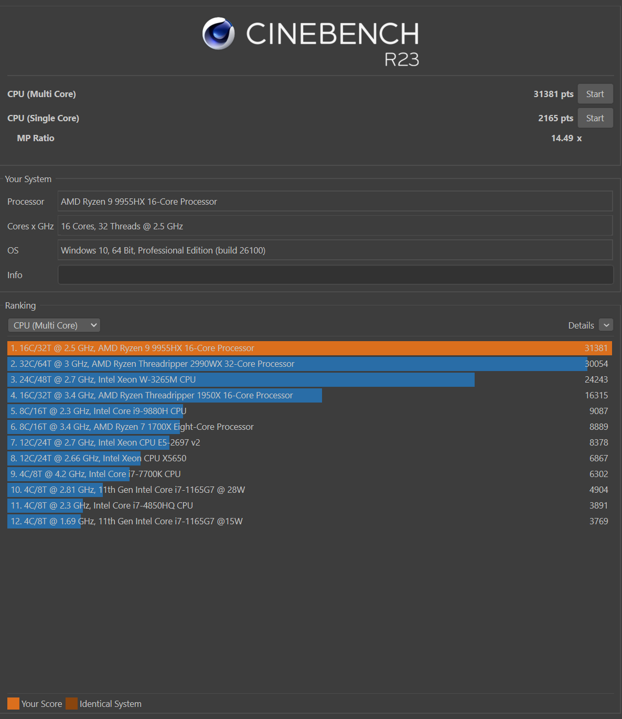The image size is (622, 719).
Task: Select ranking row 5 Intel Core i9-9880H
Action: 309,411
